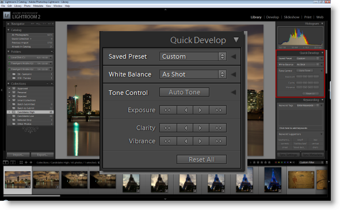Screen dimensions: 340x210
Task: Click the plus icon in Folders panel header
Action: (x=52, y=52)
